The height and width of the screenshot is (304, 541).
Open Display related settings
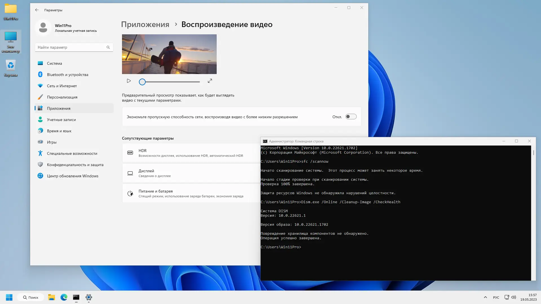[x=191, y=173]
